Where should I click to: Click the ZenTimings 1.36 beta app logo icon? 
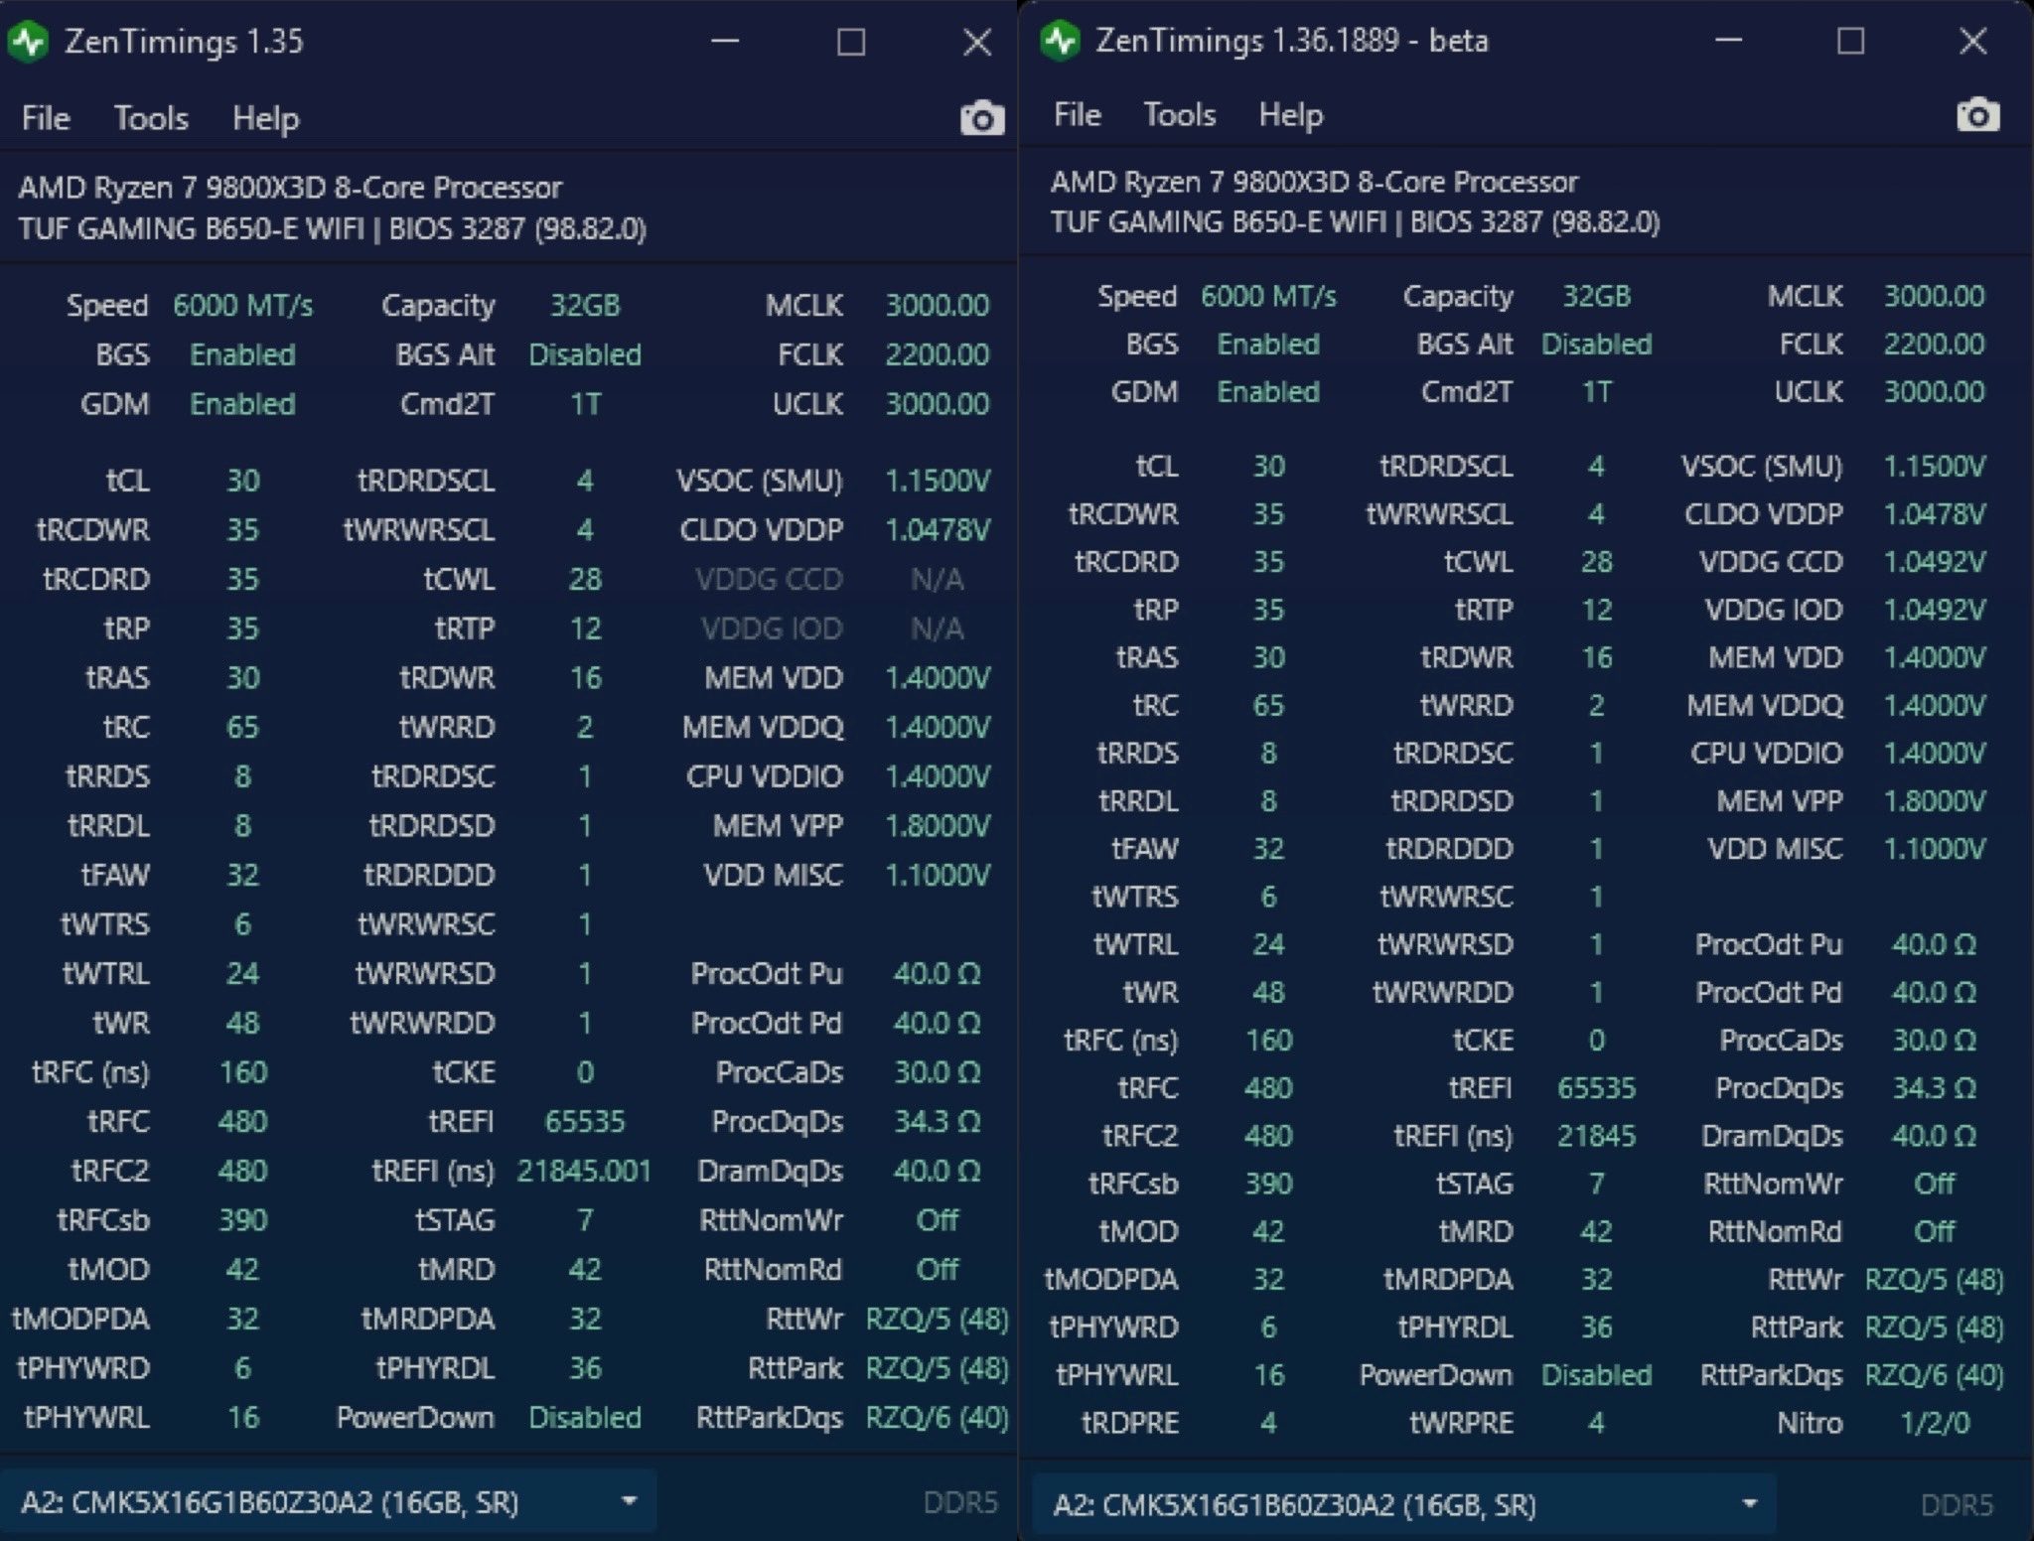click(x=1060, y=41)
